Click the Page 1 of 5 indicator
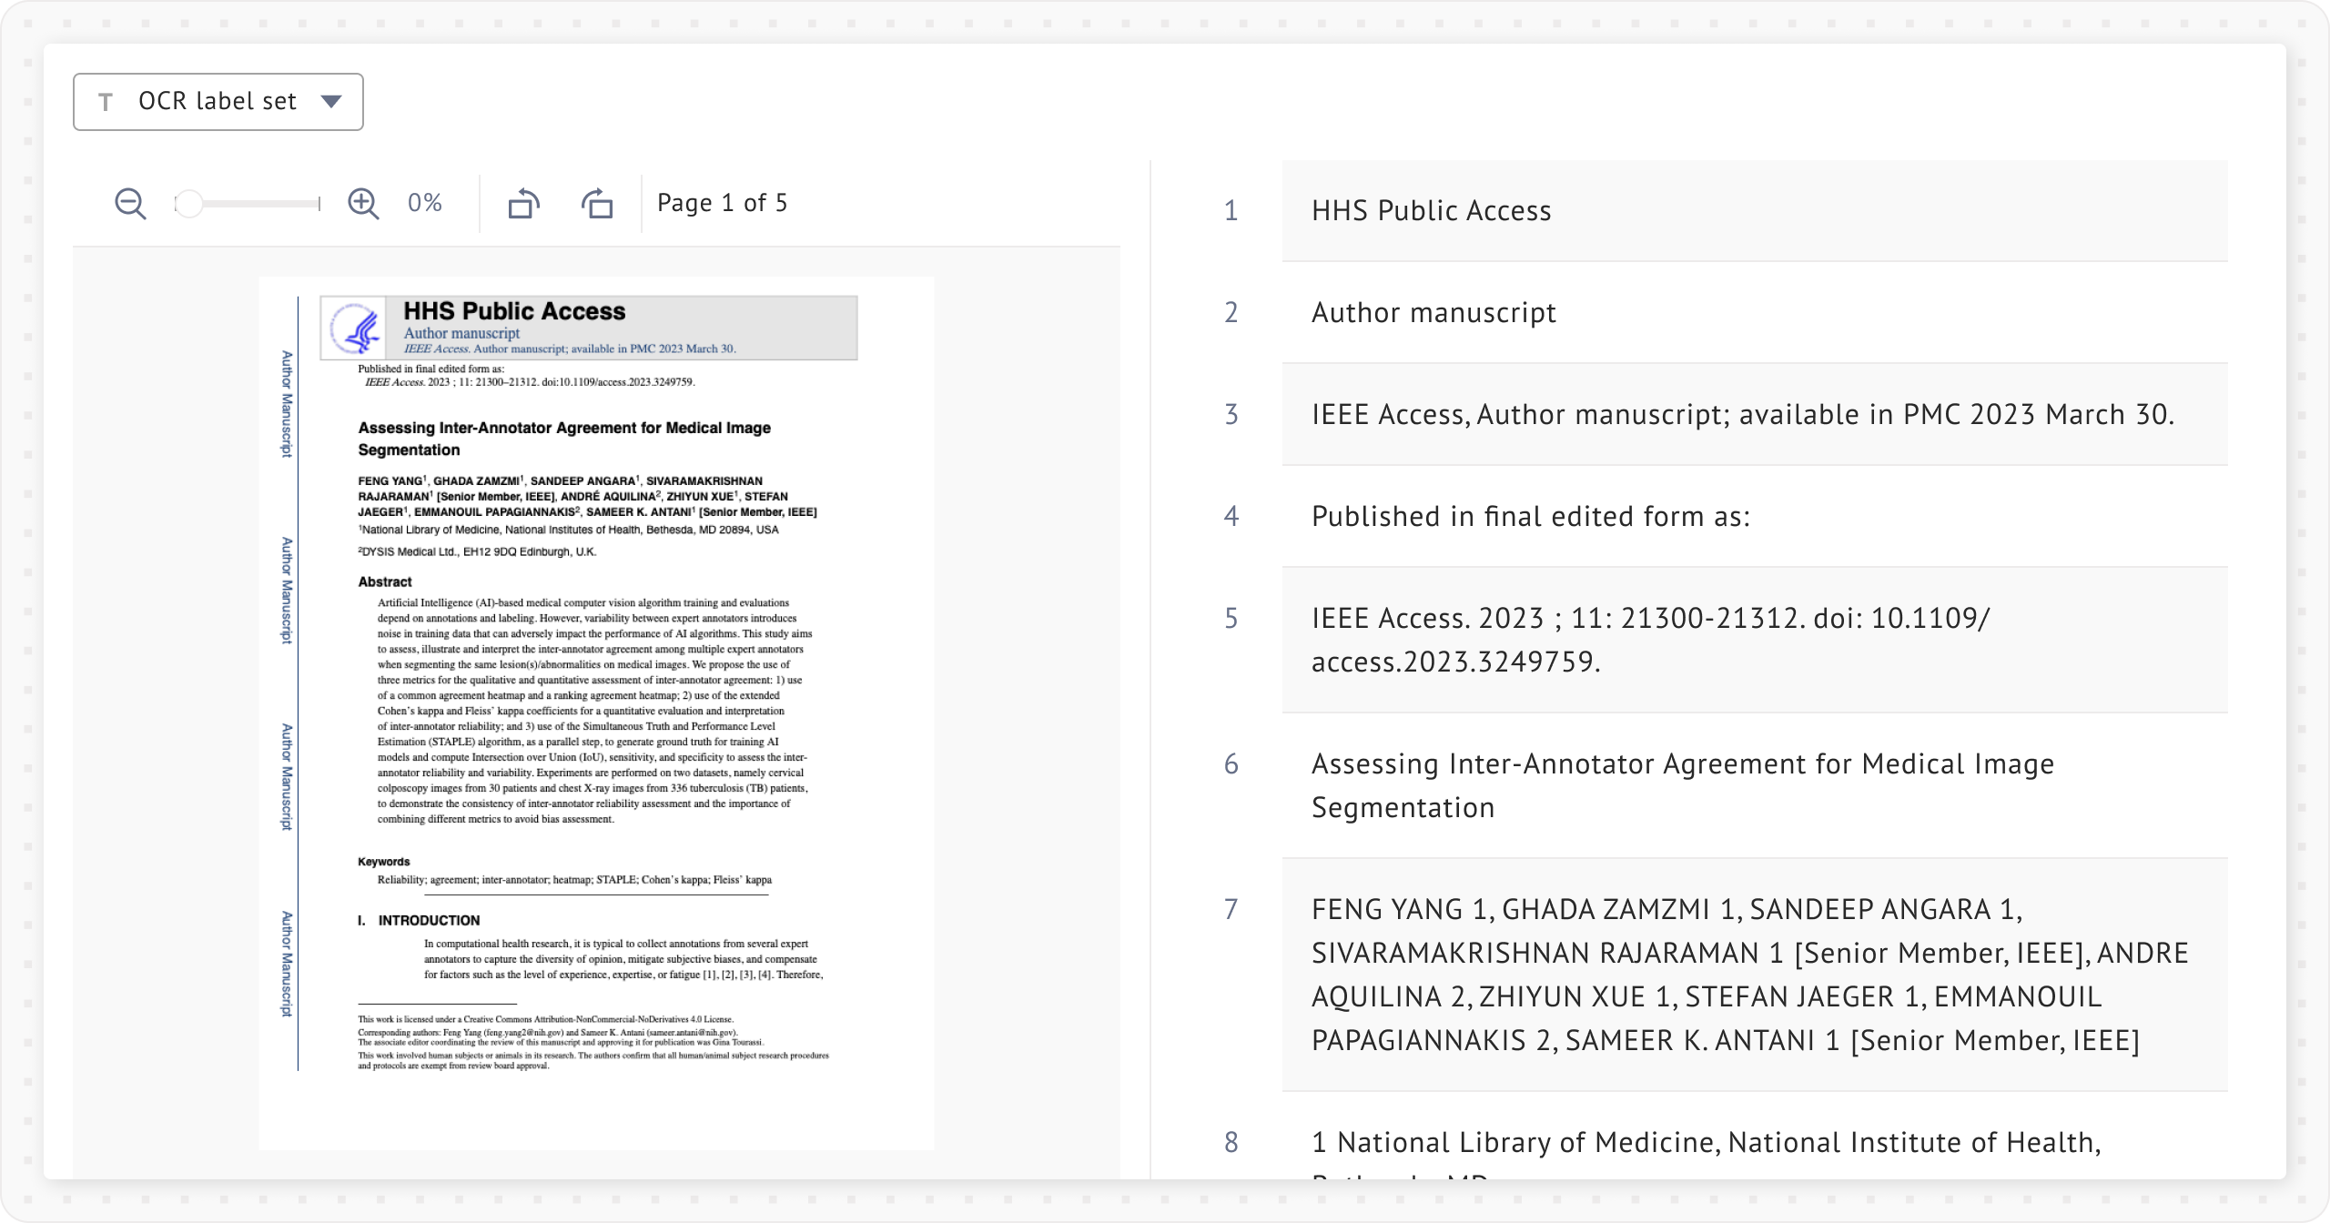The image size is (2330, 1223). [722, 203]
